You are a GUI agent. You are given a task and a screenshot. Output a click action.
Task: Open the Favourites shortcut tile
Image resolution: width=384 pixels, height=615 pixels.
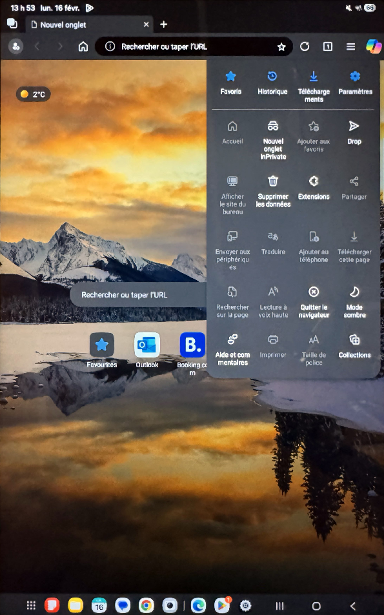point(101,350)
